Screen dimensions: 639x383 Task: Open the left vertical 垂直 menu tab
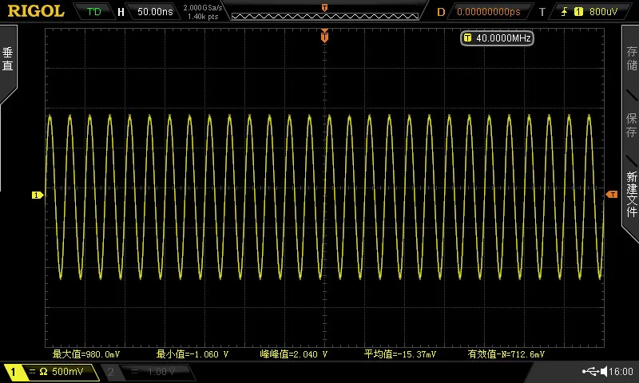coord(8,59)
